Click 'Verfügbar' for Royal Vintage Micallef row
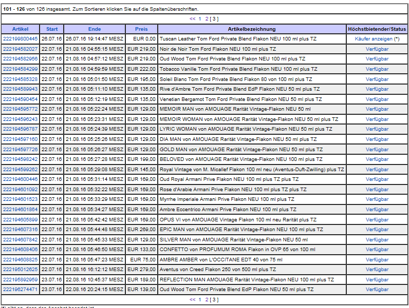This screenshot has height=308, width=409. coord(377,169)
